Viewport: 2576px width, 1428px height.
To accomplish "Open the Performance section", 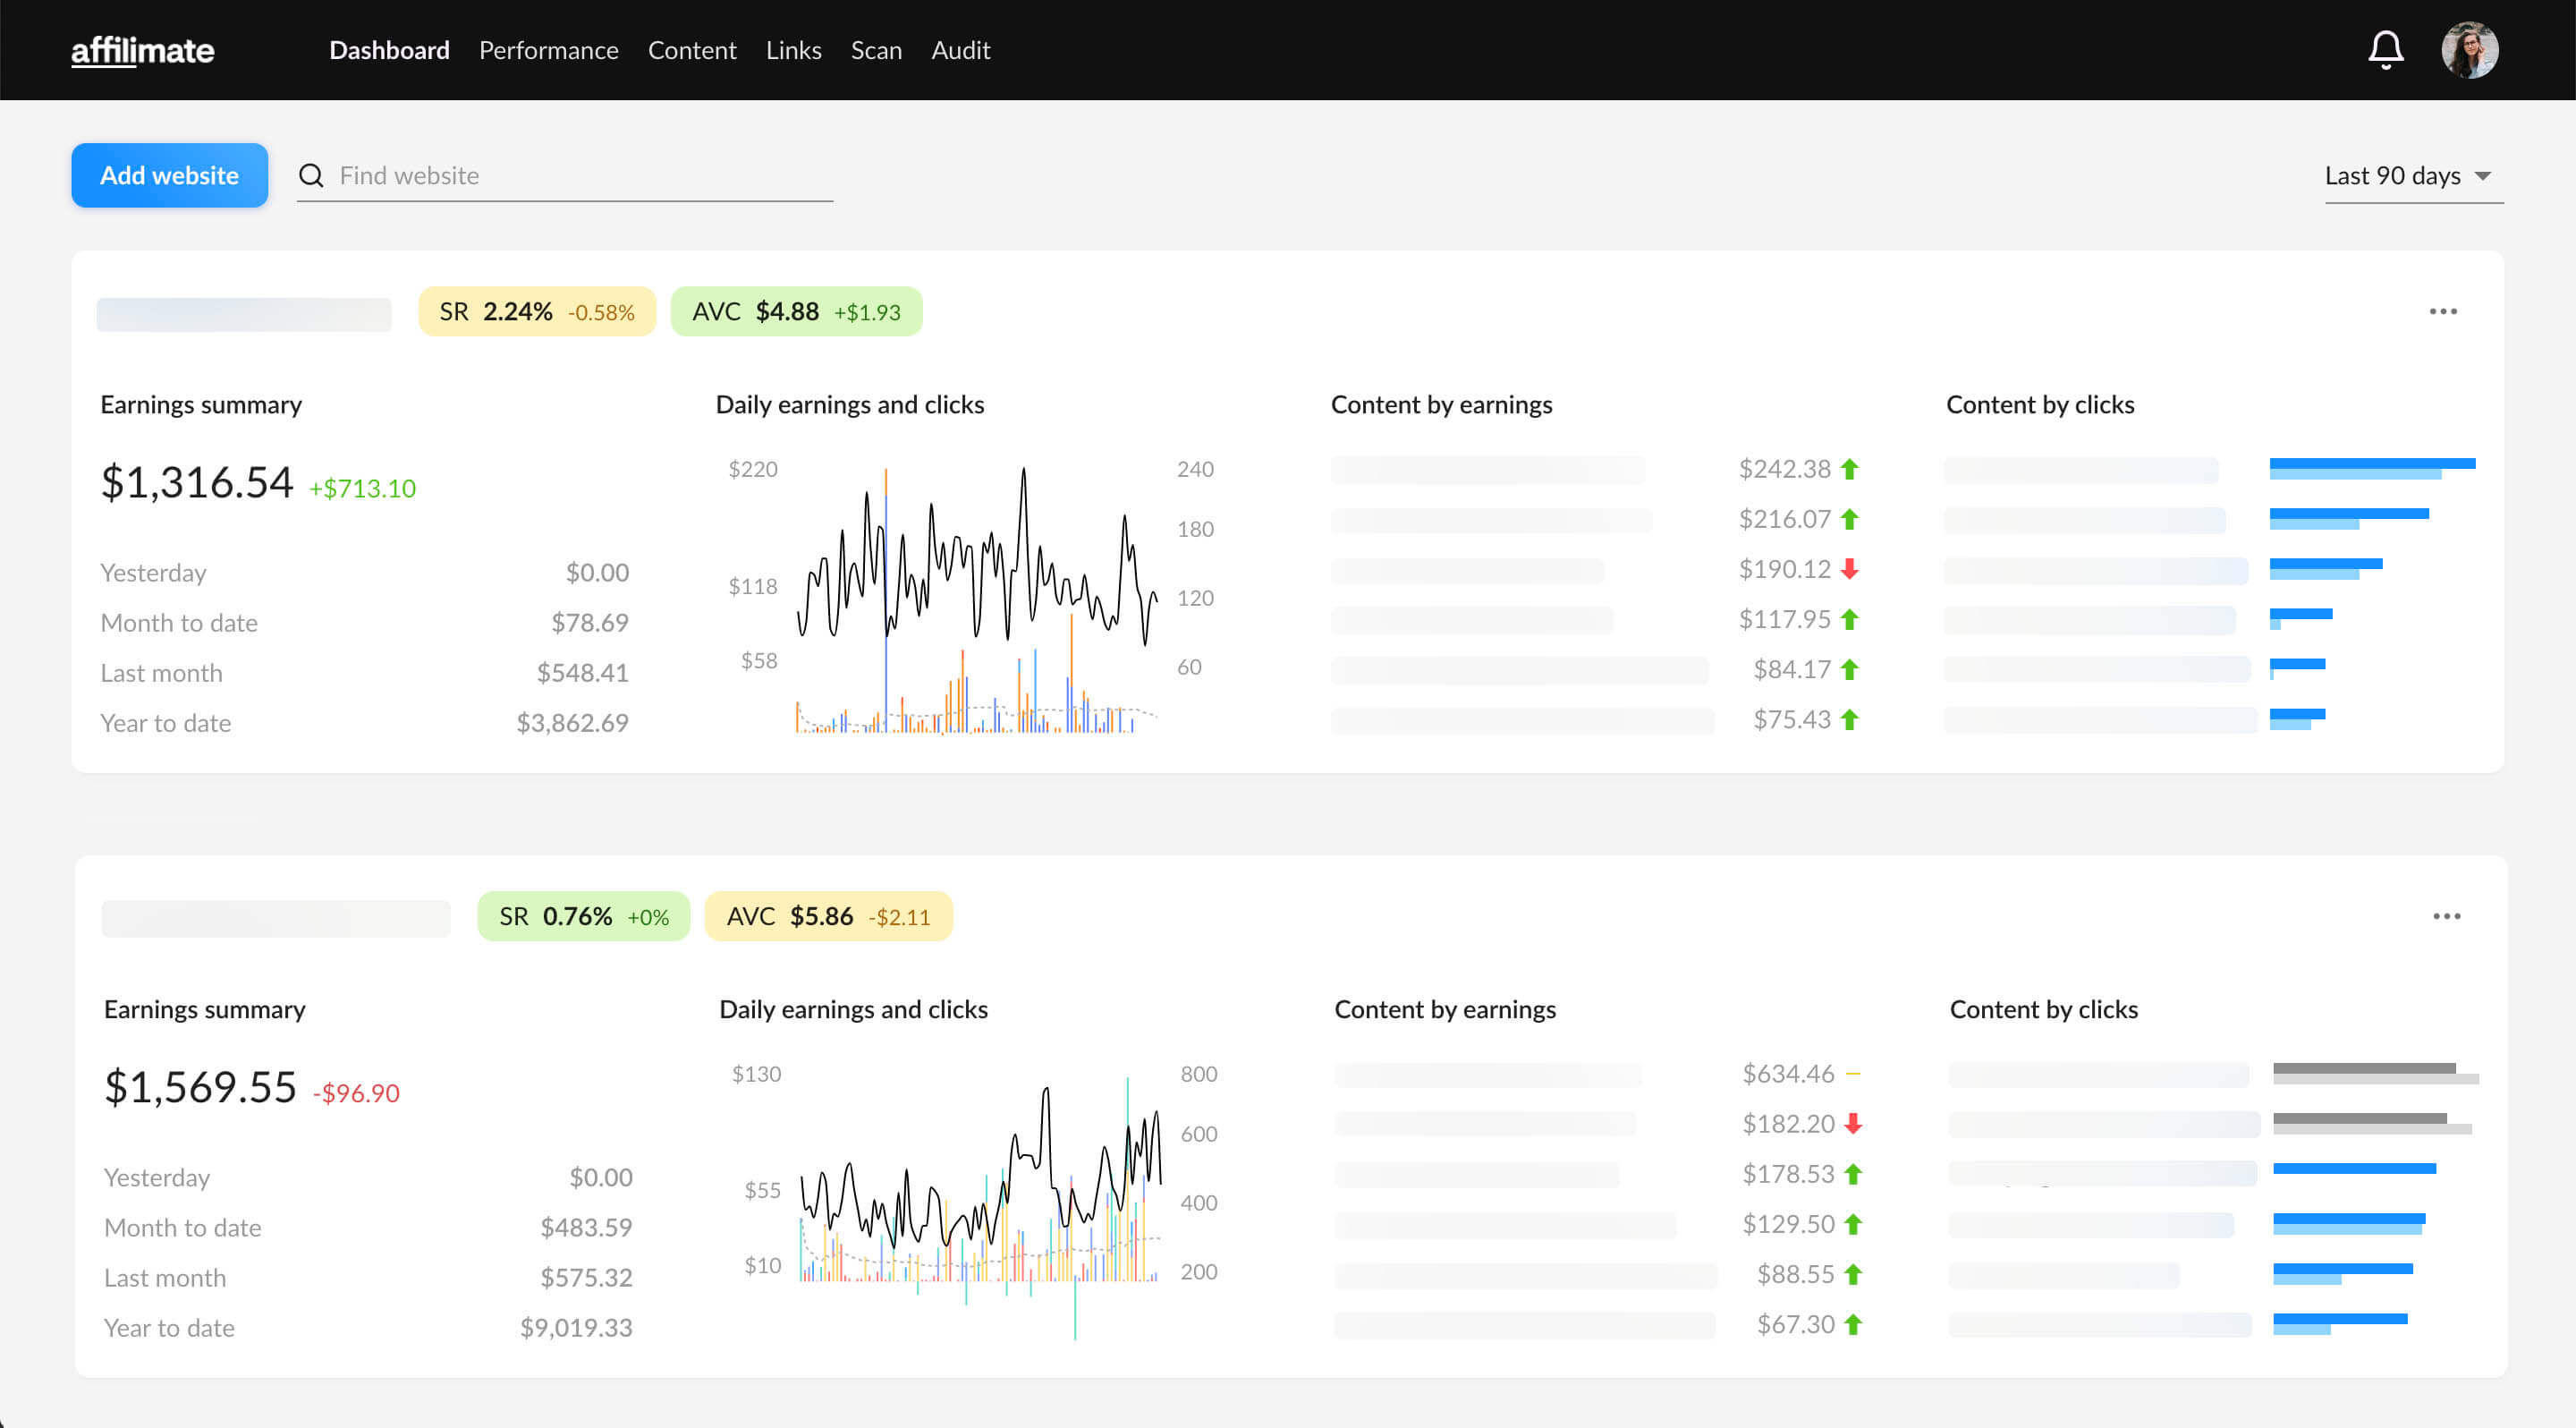I will pos(547,49).
